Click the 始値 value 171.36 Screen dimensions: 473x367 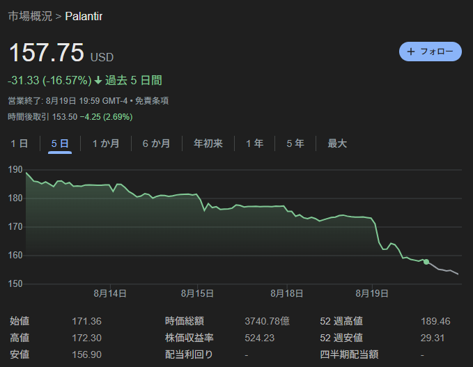pyautogui.click(x=86, y=321)
